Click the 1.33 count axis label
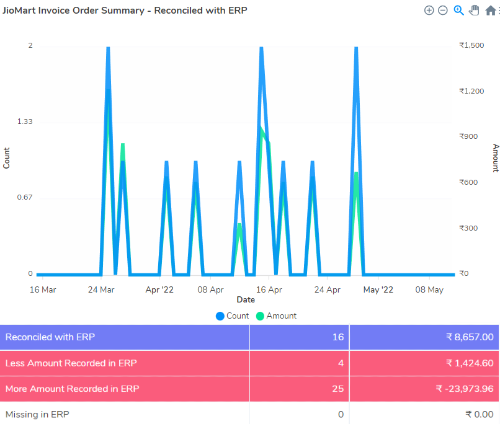Viewport: 500px width, 424px height. [25, 121]
